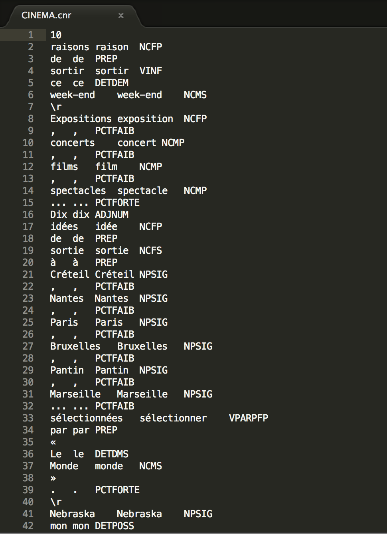Click line number 42 in gutter

point(28,526)
